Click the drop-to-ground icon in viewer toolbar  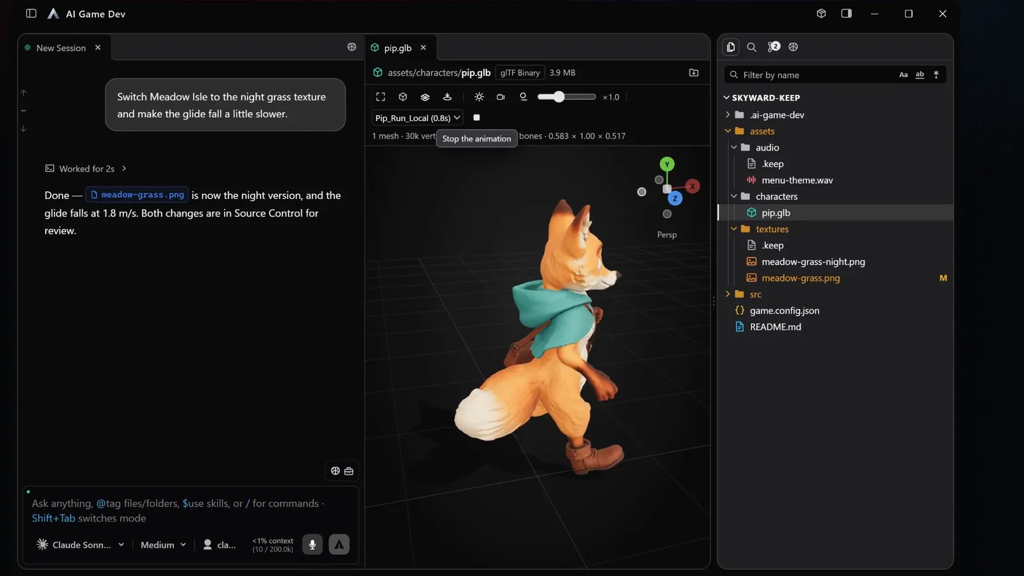coord(447,97)
